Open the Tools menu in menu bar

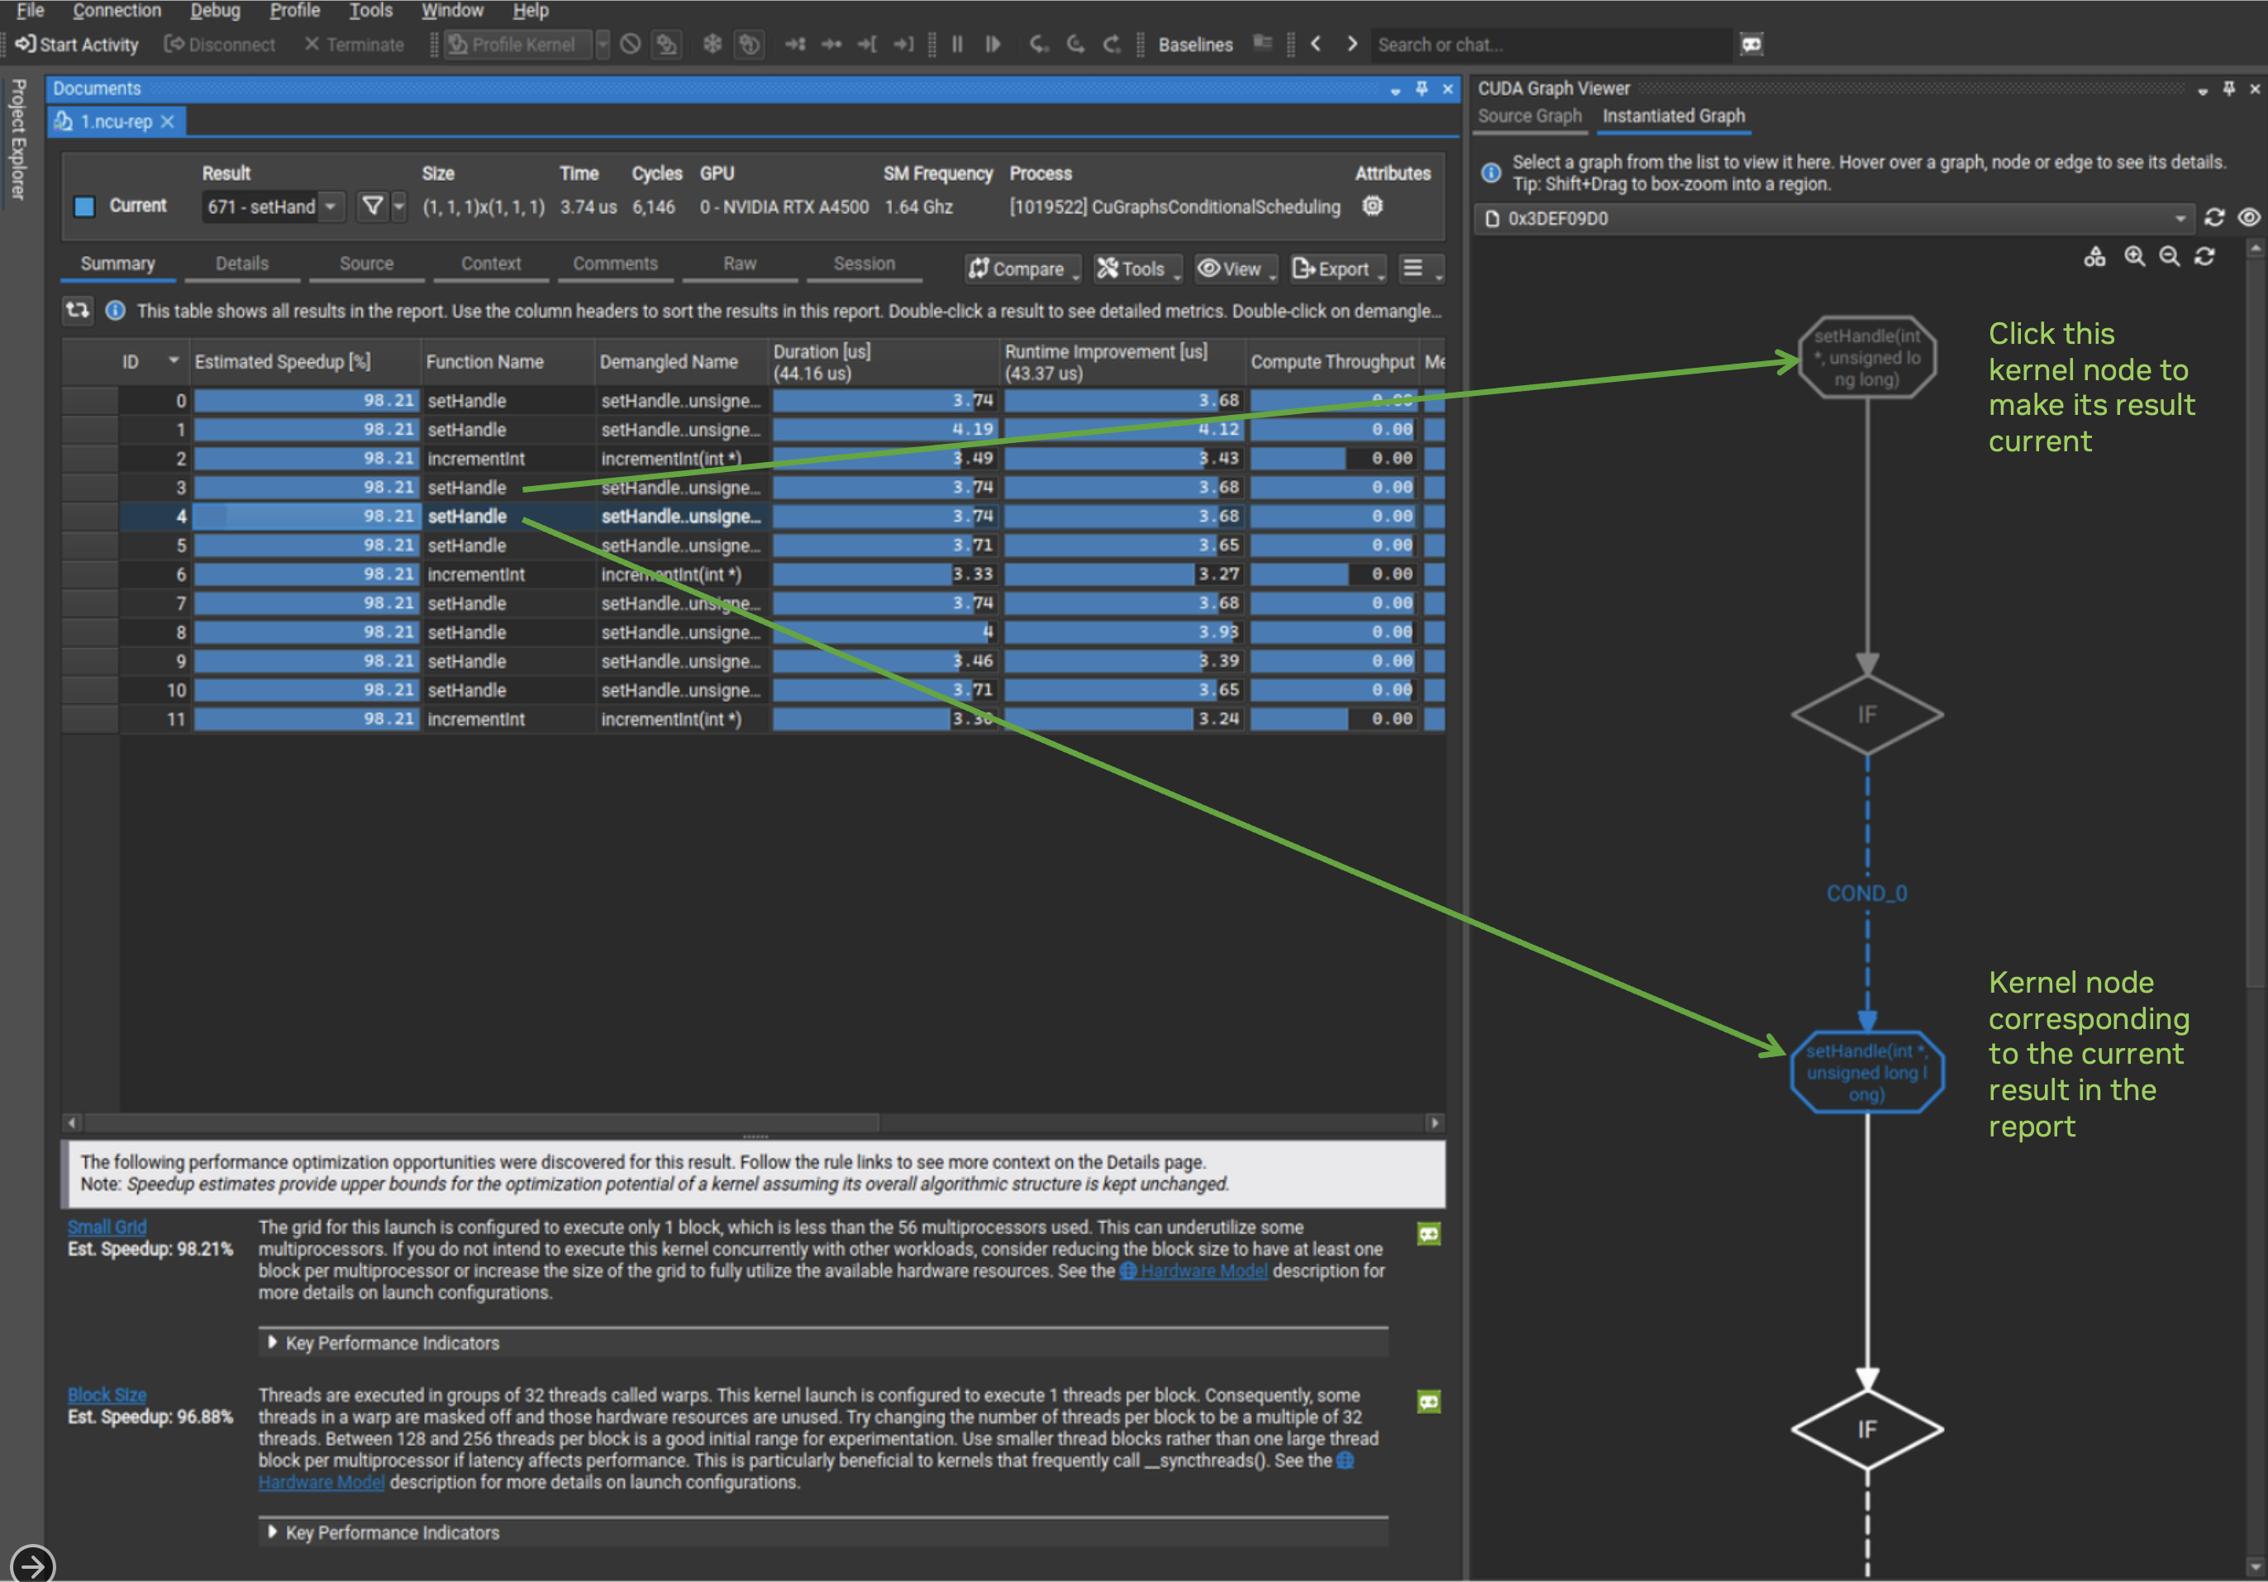(370, 11)
